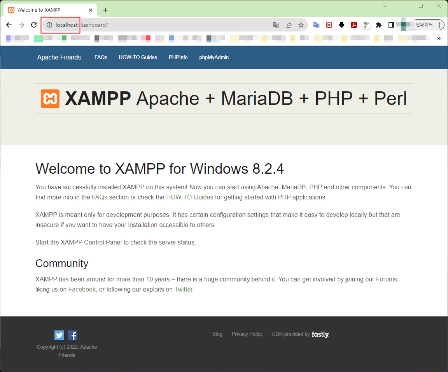Open a new tab with the plus button

[105, 10]
